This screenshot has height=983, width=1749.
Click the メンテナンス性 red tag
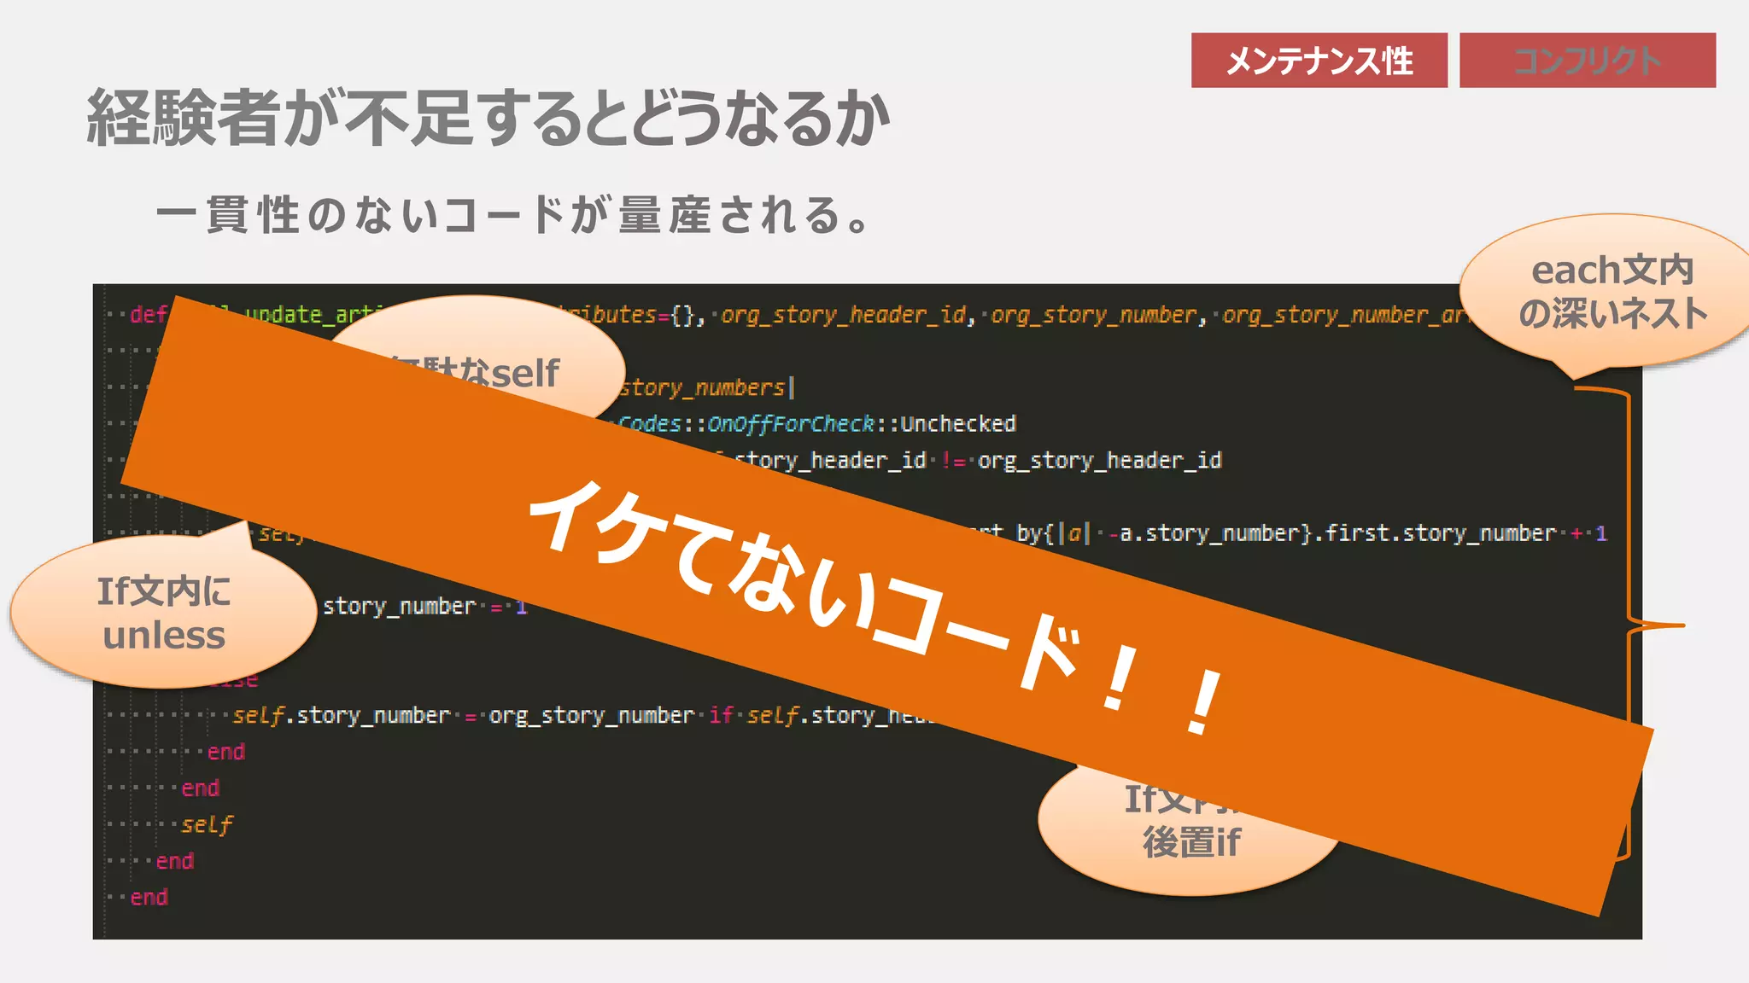point(1319,61)
